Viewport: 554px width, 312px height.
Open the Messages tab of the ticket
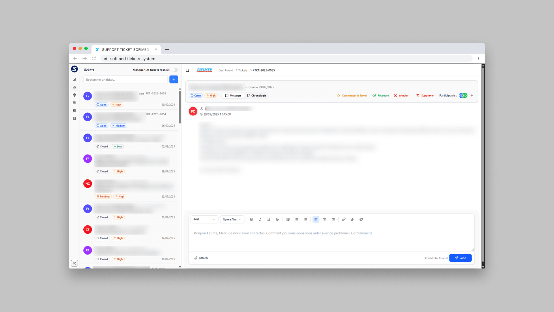tap(233, 95)
